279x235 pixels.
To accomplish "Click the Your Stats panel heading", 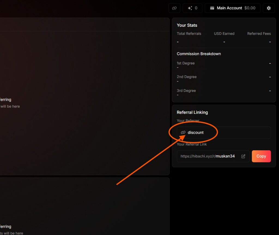I will [187, 25].
